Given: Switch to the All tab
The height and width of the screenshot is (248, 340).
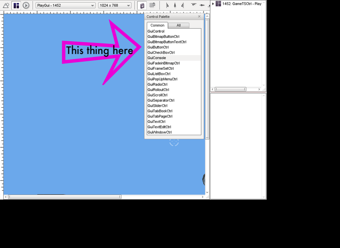Looking at the screenshot, I should (178, 26).
